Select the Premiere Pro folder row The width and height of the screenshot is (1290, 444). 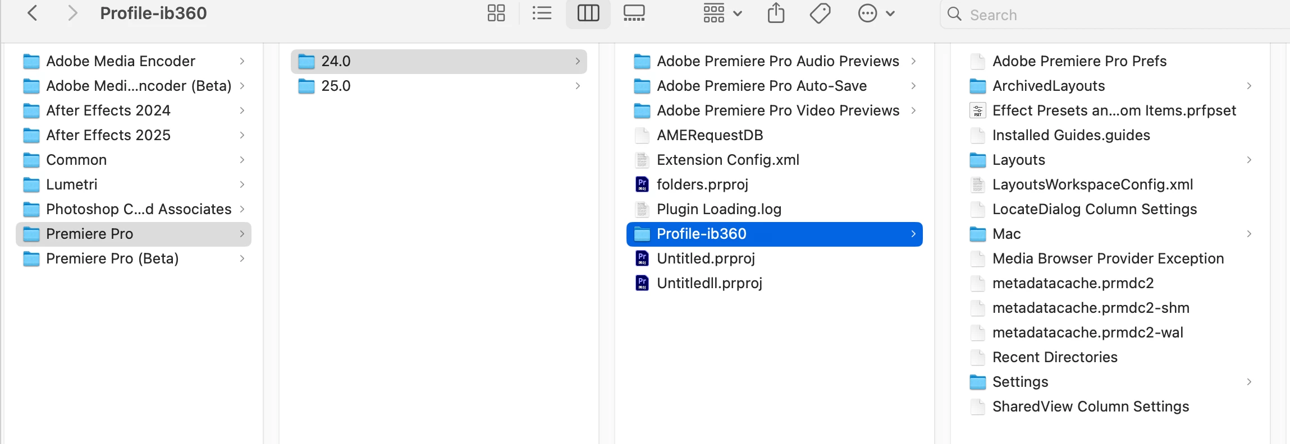coord(134,234)
